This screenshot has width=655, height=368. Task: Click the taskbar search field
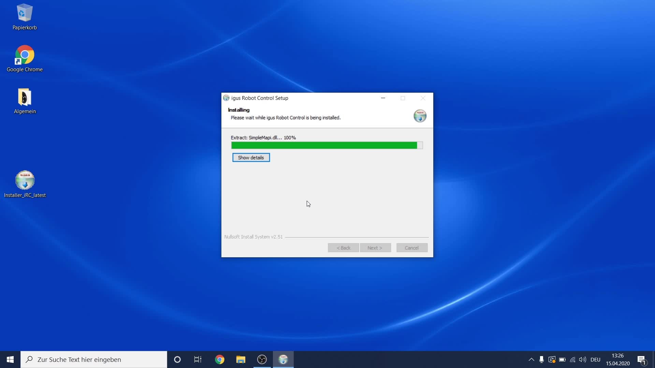click(x=94, y=359)
